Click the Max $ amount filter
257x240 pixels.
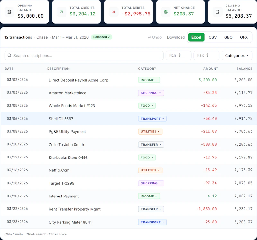pos(206,55)
